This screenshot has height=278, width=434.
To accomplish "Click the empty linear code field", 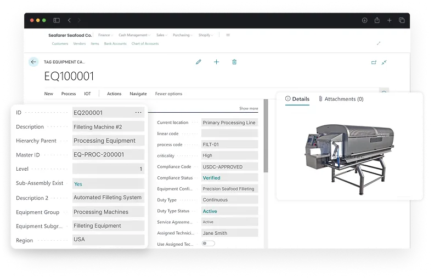I will (229, 134).
